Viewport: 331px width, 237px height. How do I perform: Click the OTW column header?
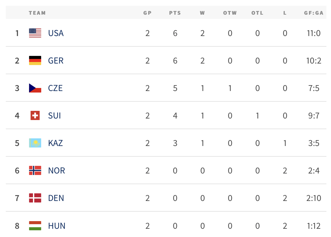point(230,13)
